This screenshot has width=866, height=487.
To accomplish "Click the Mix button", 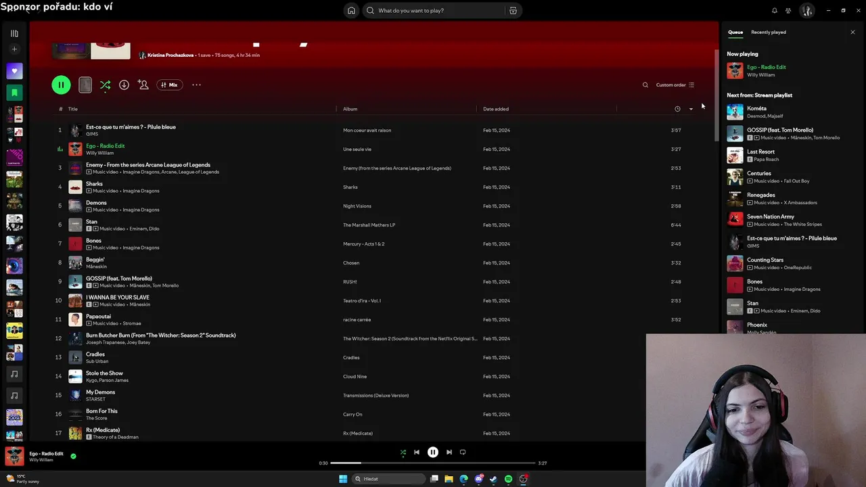I will [169, 85].
